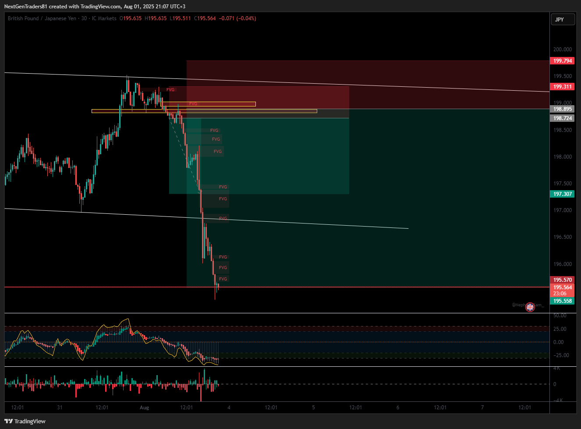The width and height of the screenshot is (581, 429).
Task: Click the close value C195.564 in legend
Action: click(x=205, y=18)
